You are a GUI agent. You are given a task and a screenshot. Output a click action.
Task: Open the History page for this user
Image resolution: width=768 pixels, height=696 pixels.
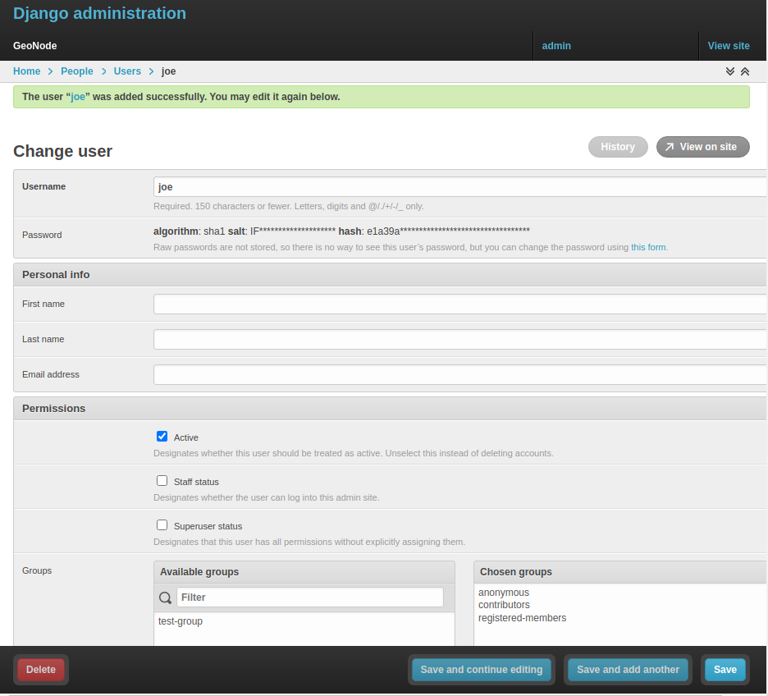click(x=617, y=146)
